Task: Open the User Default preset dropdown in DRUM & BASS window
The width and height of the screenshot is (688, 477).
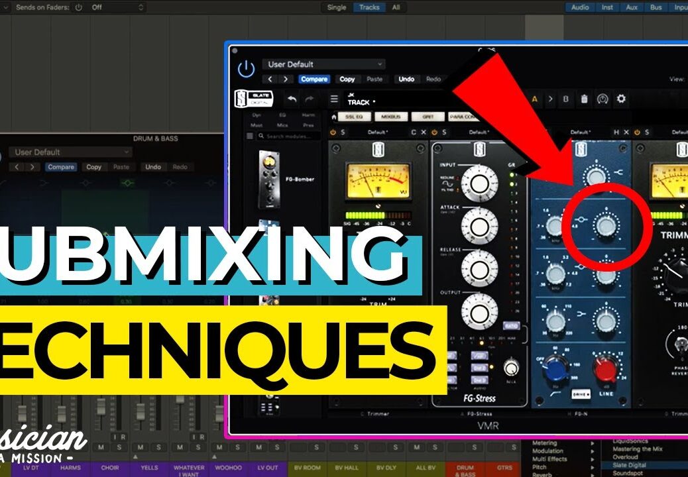Action: click(70, 152)
